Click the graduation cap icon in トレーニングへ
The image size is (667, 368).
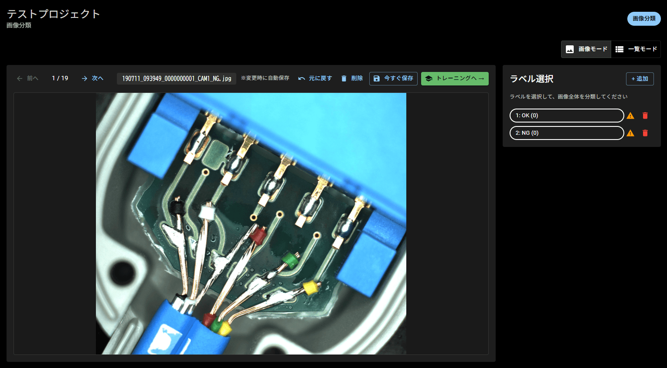click(429, 78)
